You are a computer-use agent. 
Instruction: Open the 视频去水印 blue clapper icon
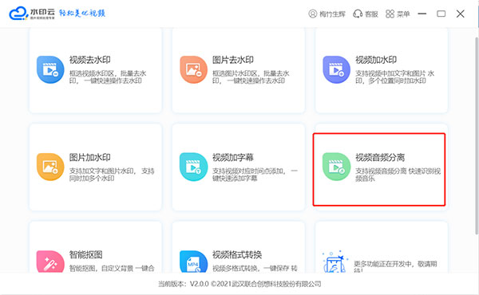click(50, 69)
